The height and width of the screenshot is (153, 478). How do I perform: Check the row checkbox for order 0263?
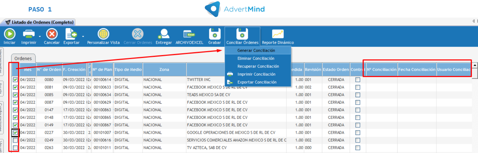[x=15, y=148]
